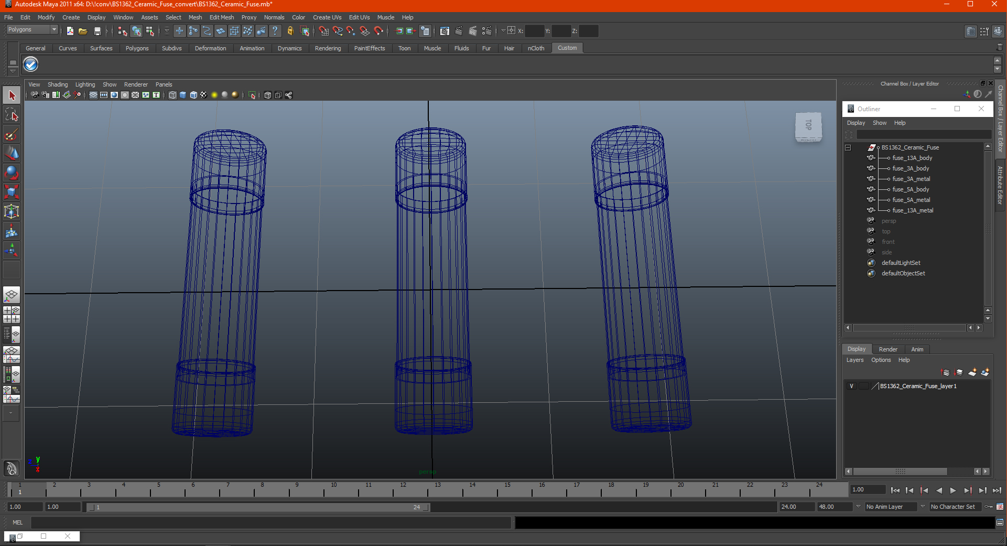This screenshot has width=1007, height=546.
Task: Click the question mark selection mask icon
Action: (x=275, y=31)
